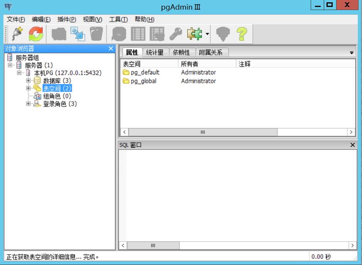This screenshot has height=265, width=362.
Task: Refresh the selected object with toolbar icon
Action: (36, 34)
